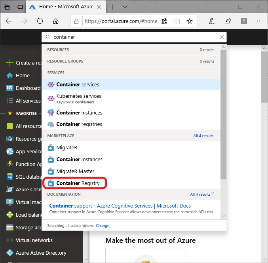Click the Create a resource plus icon
The width and height of the screenshot is (268, 263).
click(x=10, y=63)
